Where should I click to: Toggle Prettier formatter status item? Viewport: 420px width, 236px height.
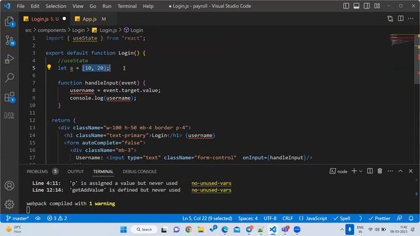[379, 218]
